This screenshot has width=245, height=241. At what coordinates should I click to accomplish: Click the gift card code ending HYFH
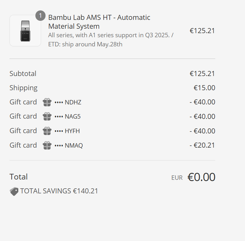(67, 131)
